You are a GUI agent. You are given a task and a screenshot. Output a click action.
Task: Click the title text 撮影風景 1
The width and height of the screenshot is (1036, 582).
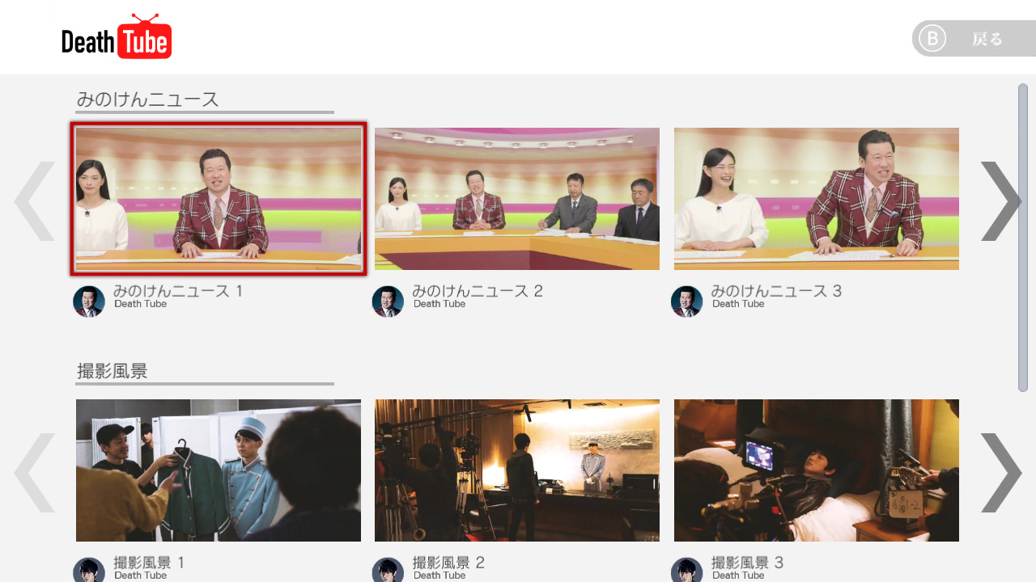click(149, 563)
